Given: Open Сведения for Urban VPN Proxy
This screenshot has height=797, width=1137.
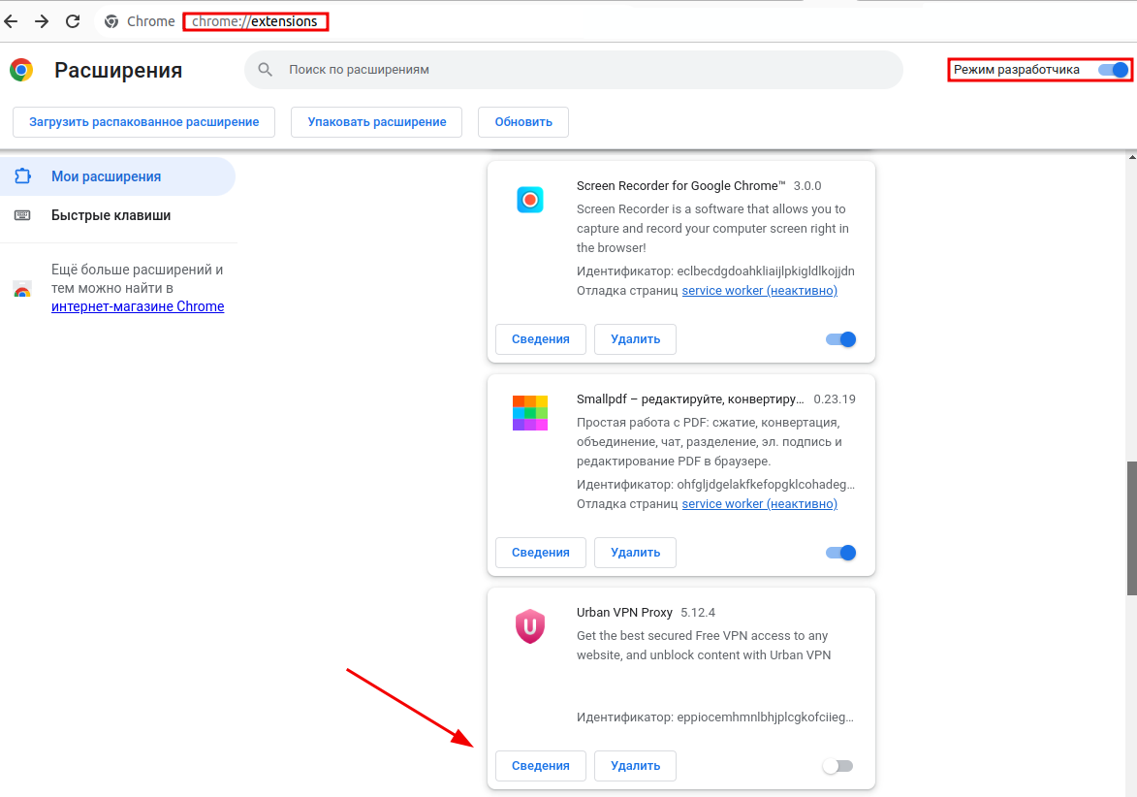Looking at the screenshot, I should 540,766.
